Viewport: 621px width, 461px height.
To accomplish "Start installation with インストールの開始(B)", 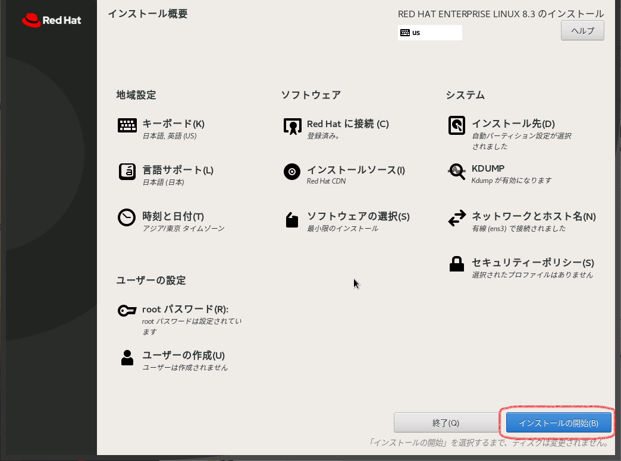I will [559, 422].
